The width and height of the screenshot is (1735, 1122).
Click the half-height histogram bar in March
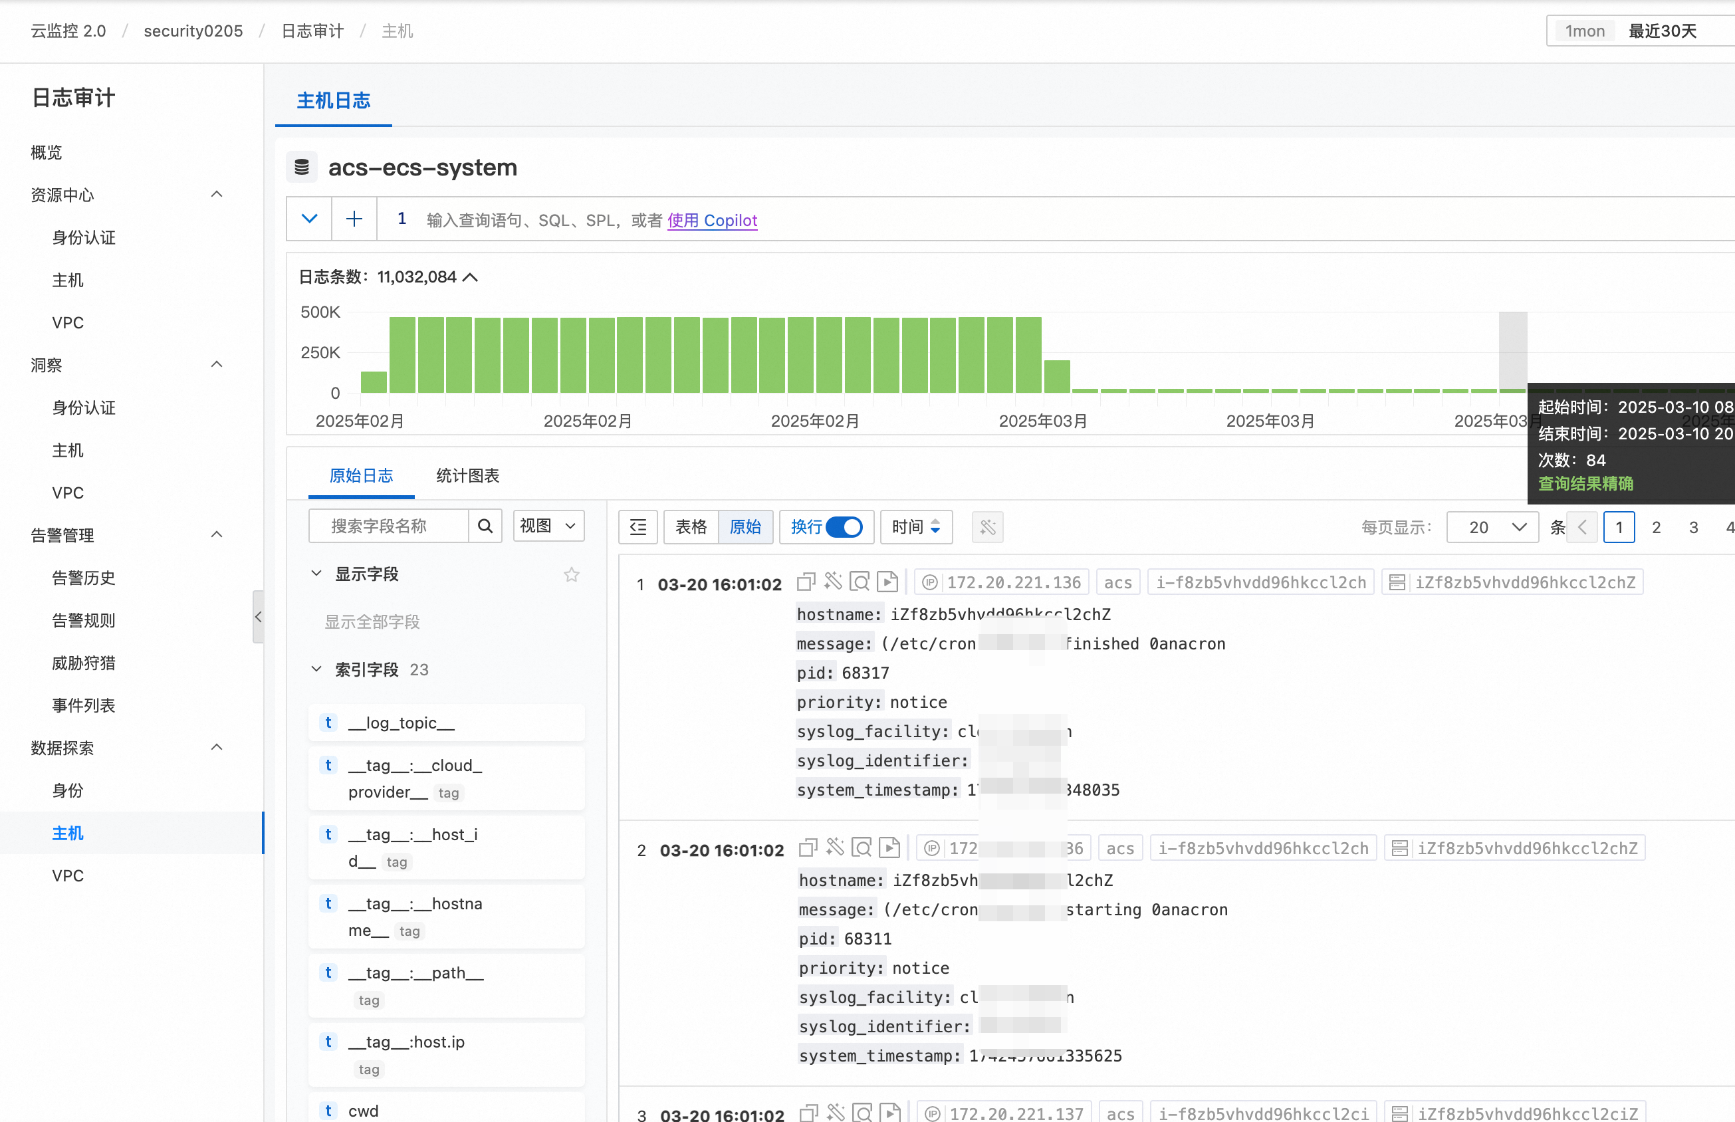[1058, 377]
